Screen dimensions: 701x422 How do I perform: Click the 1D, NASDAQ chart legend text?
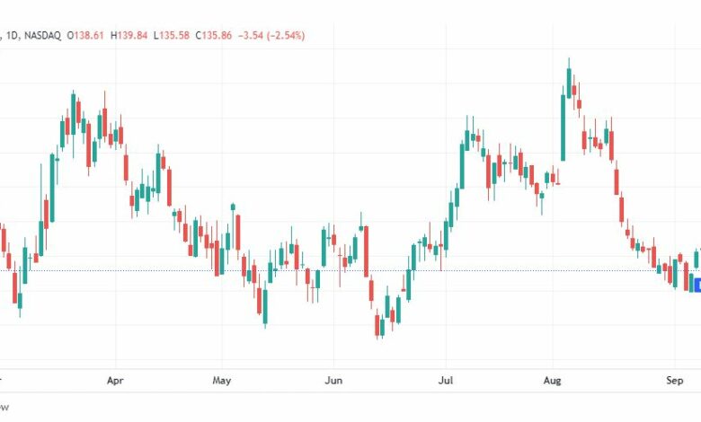coord(32,35)
